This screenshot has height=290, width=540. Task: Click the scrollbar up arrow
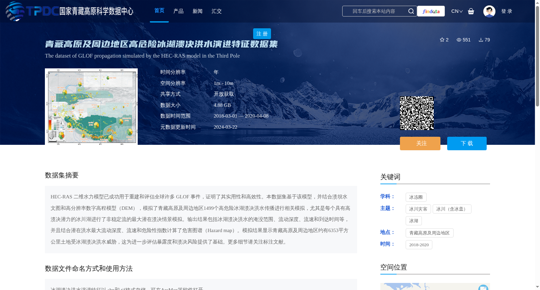pos(537,3)
